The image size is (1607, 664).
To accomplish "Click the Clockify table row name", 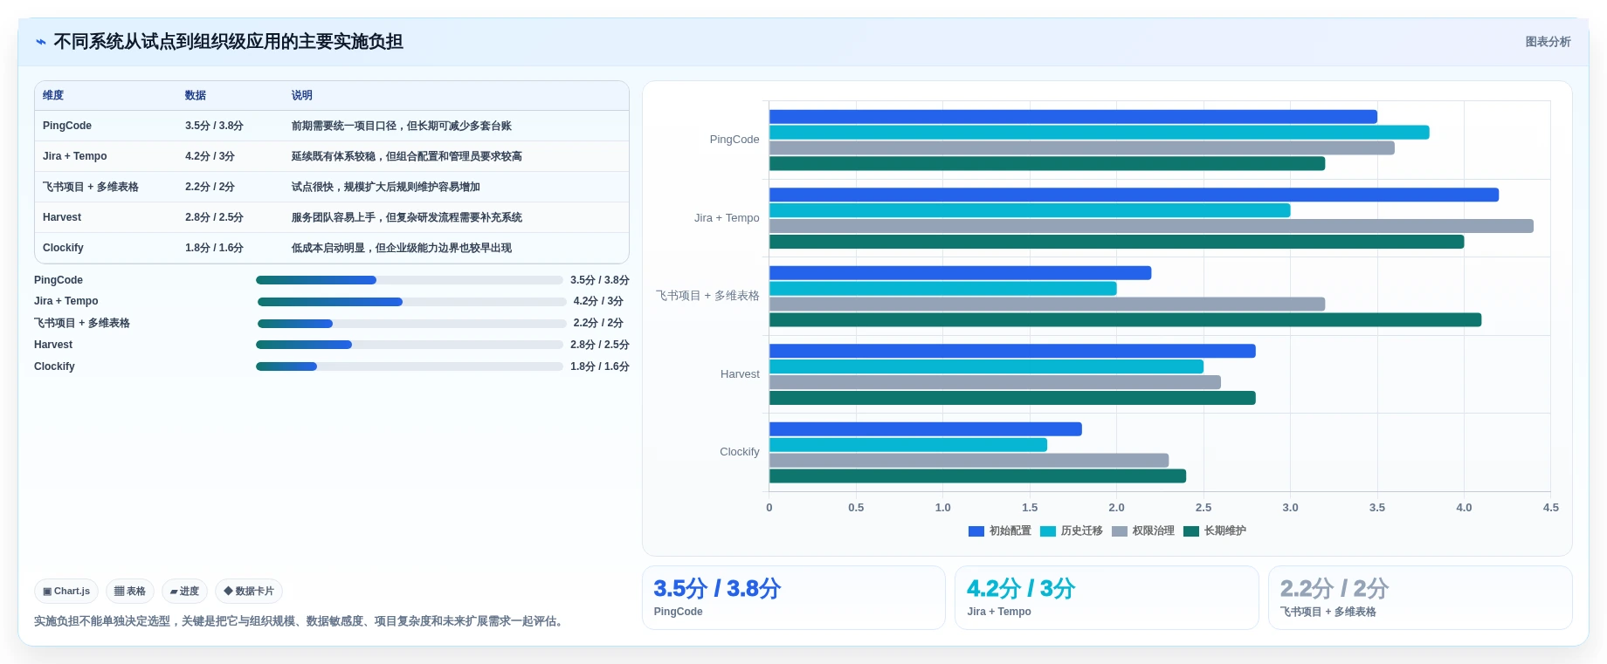I will pos(63,248).
